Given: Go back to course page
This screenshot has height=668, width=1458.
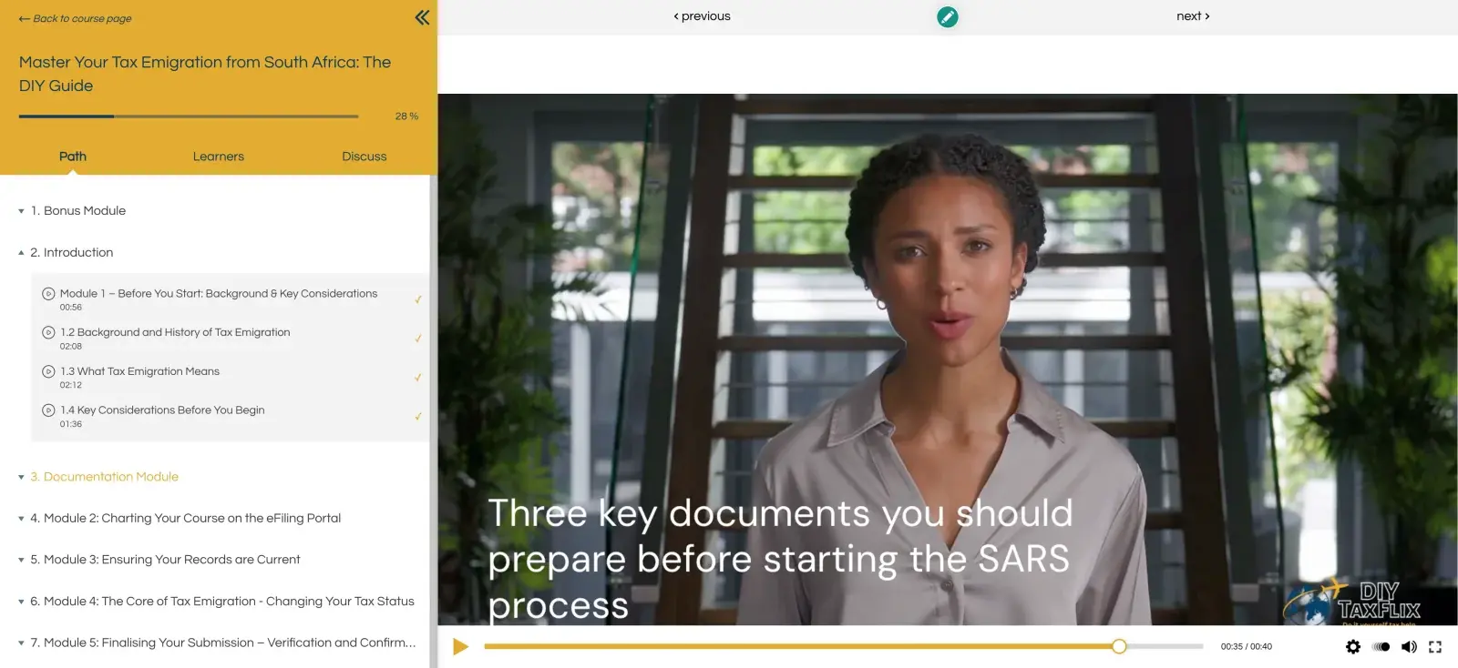Looking at the screenshot, I should (76, 18).
